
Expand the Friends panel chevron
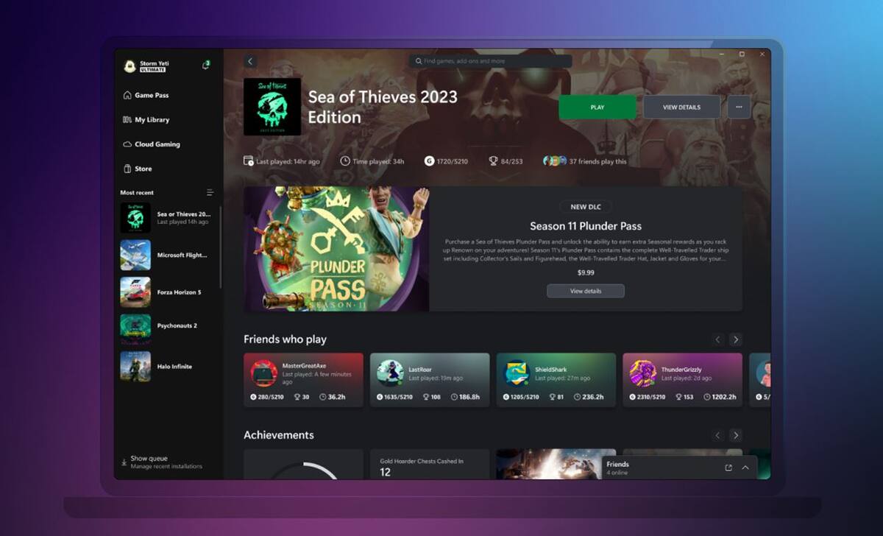coord(745,468)
